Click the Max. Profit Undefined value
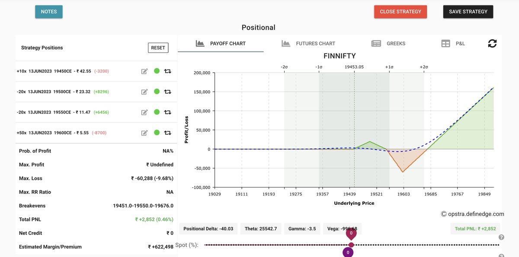The width and height of the screenshot is (519, 257). tap(160, 165)
